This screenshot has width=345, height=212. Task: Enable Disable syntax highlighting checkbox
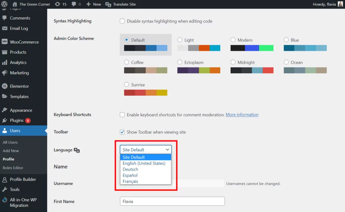coord(122,21)
